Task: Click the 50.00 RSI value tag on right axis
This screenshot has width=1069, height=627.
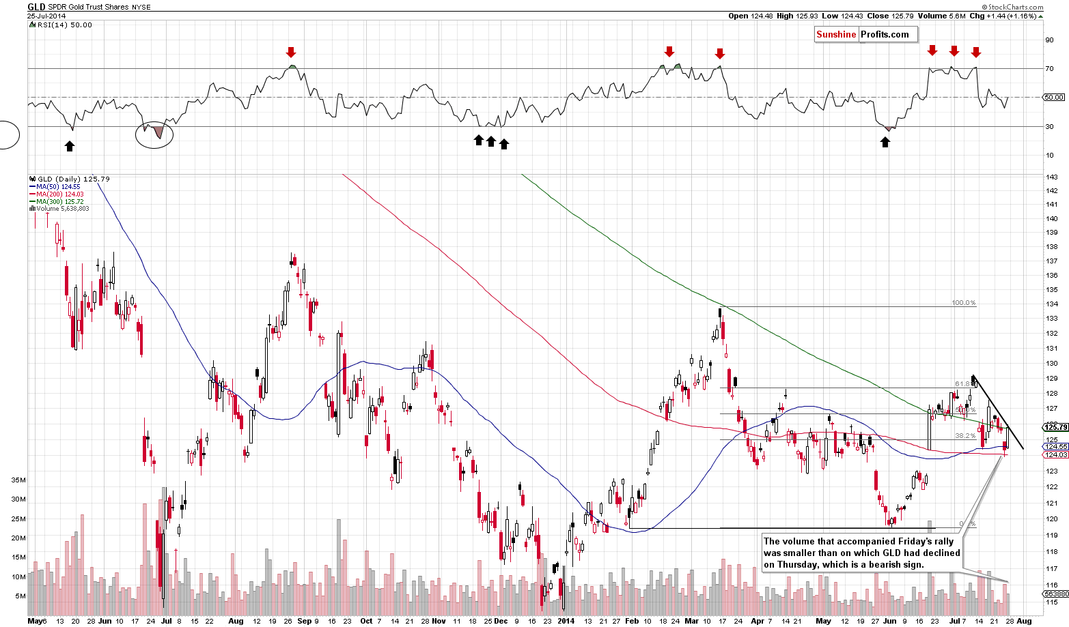Action: point(1055,97)
